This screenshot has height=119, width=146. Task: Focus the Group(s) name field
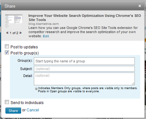coord(84,61)
